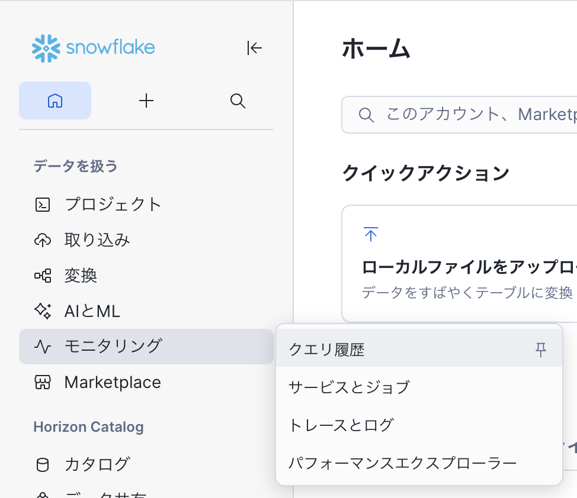
Task: Select クエリ履歴 from the flyout menu
Action: 326,350
